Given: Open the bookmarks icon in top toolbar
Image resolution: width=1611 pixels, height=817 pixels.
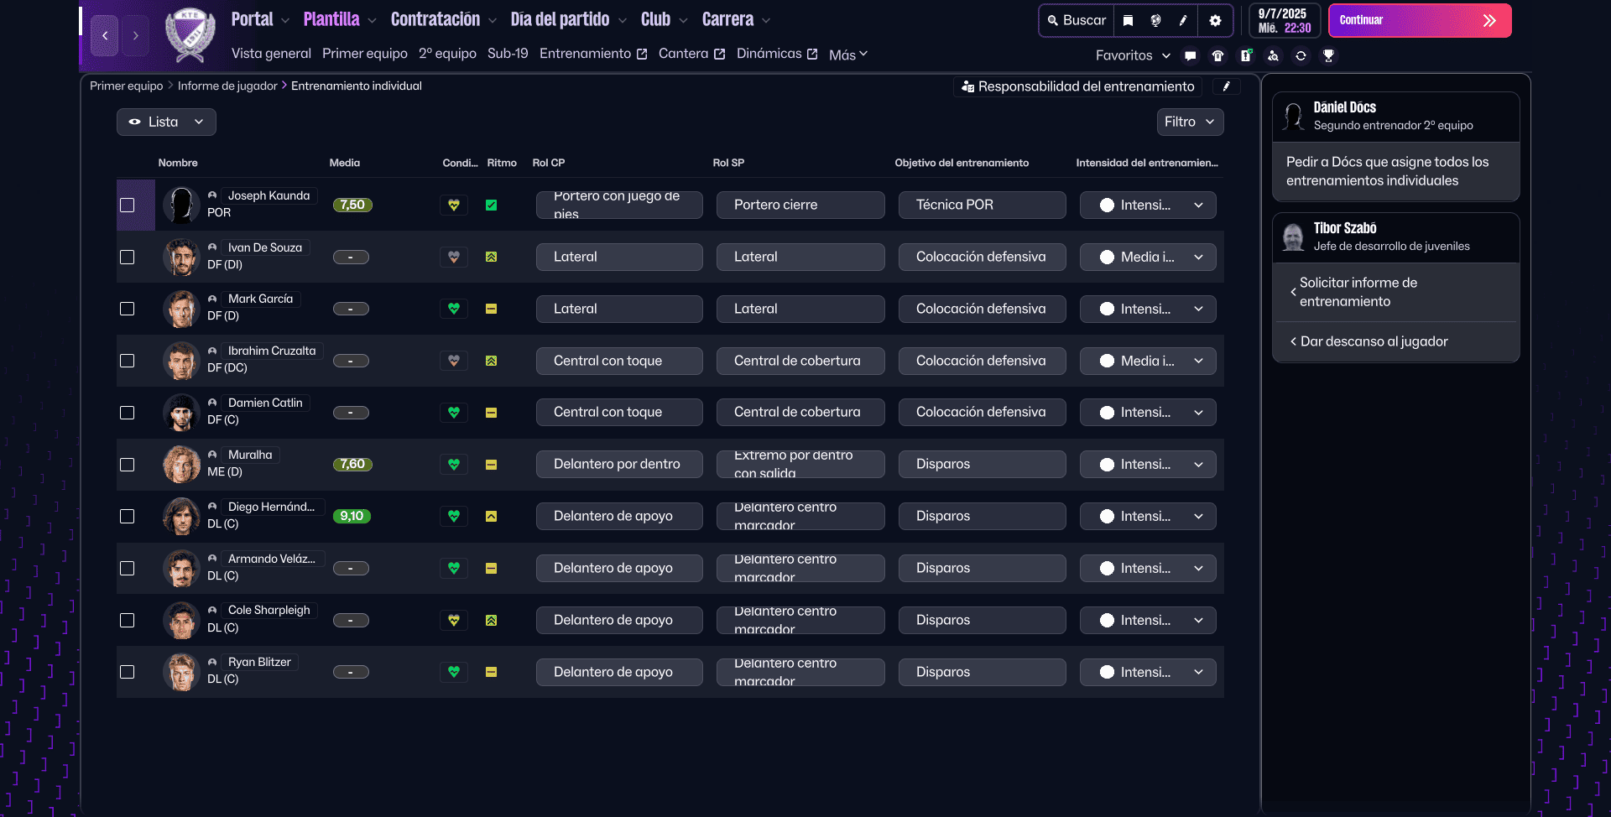Looking at the screenshot, I should click(x=1129, y=20).
